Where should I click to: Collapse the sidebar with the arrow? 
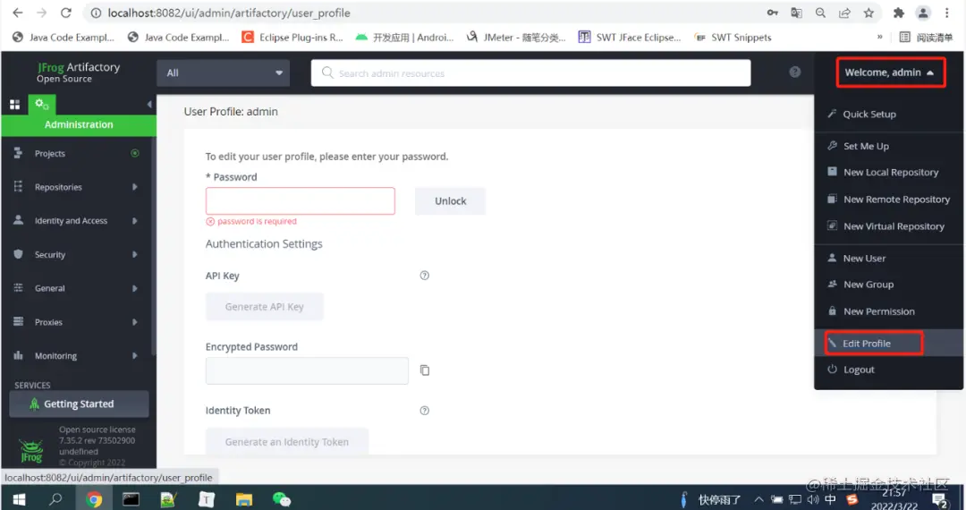click(x=149, y=105)
